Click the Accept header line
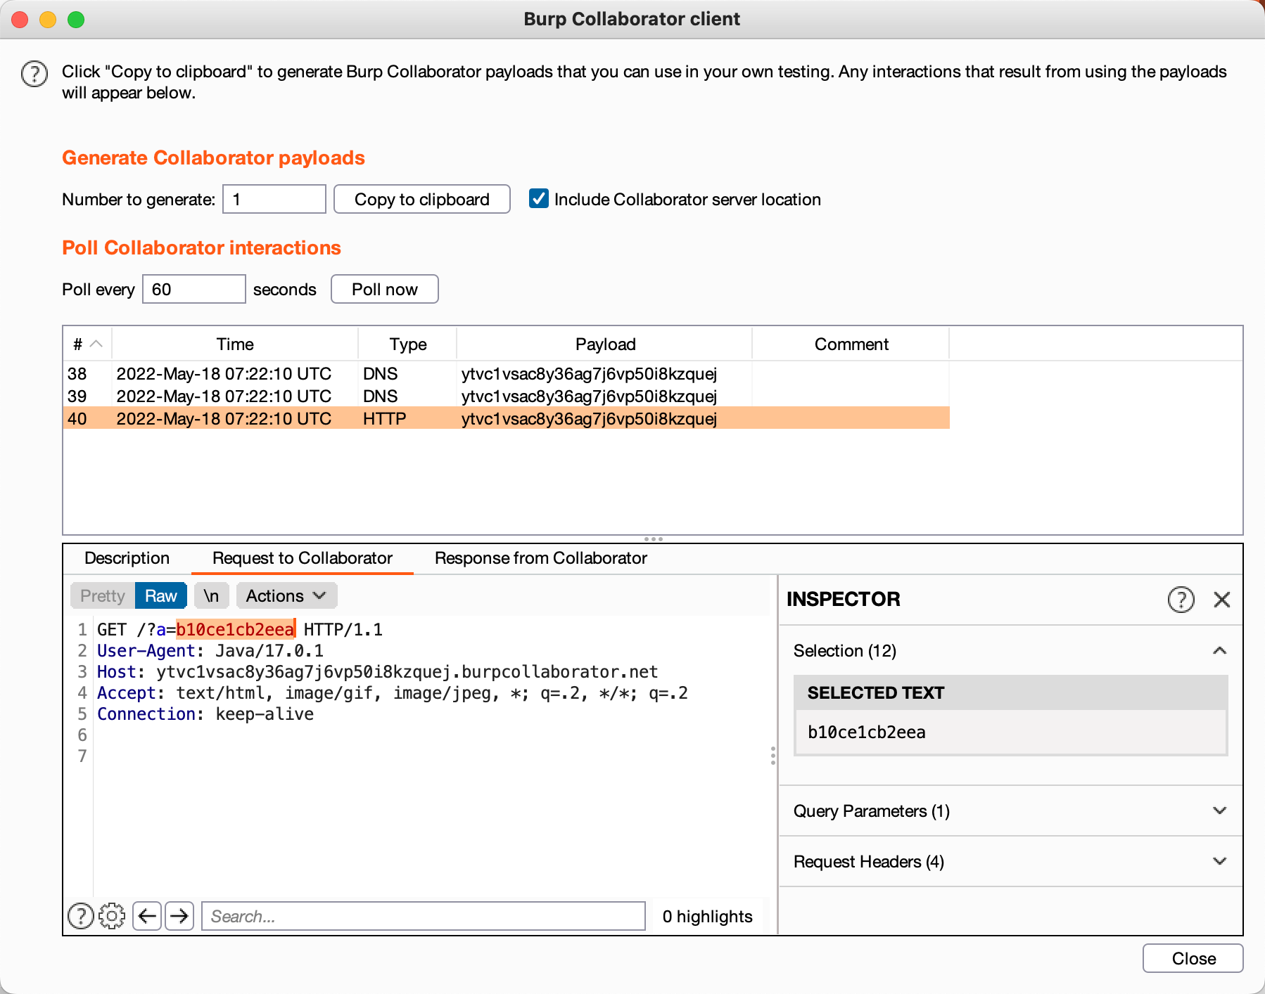Screen dimensions: 1265x994 (393, 693)
